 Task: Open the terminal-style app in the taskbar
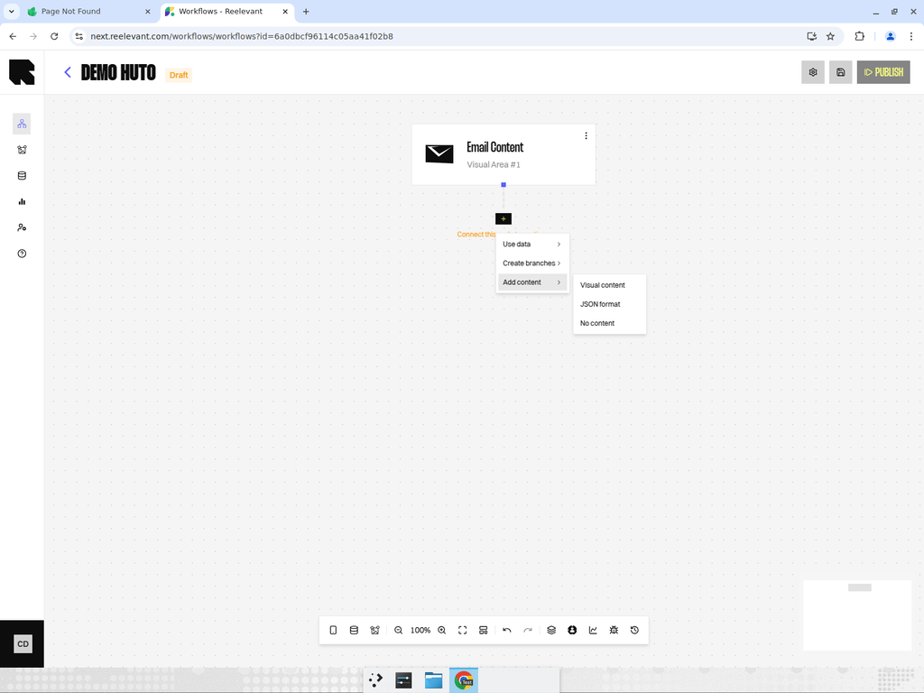click(x=403, y=680)
